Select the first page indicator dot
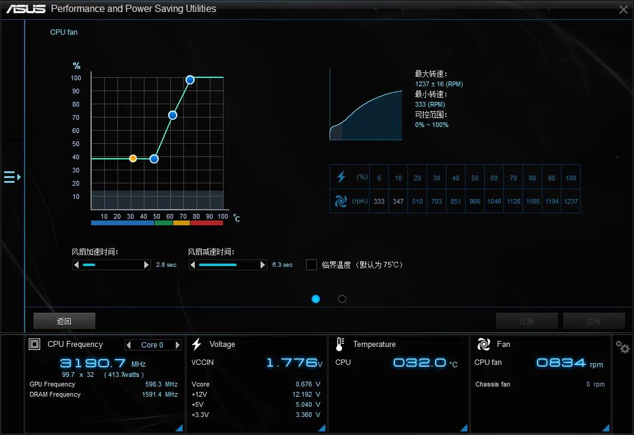The height and width of the screenshot is (435, 634). (316, 299)
